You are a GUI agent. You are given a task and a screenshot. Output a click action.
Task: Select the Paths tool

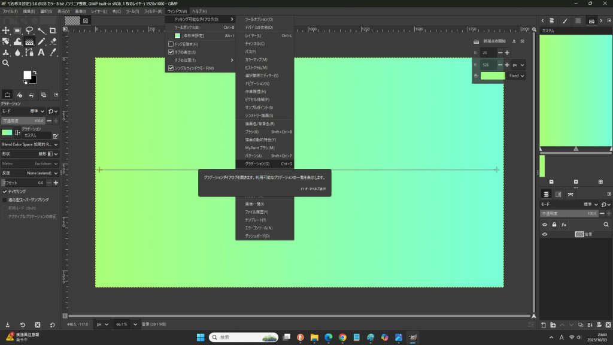coord(29,52)
